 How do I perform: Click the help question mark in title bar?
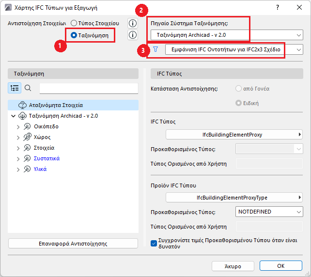coord(278,8)
